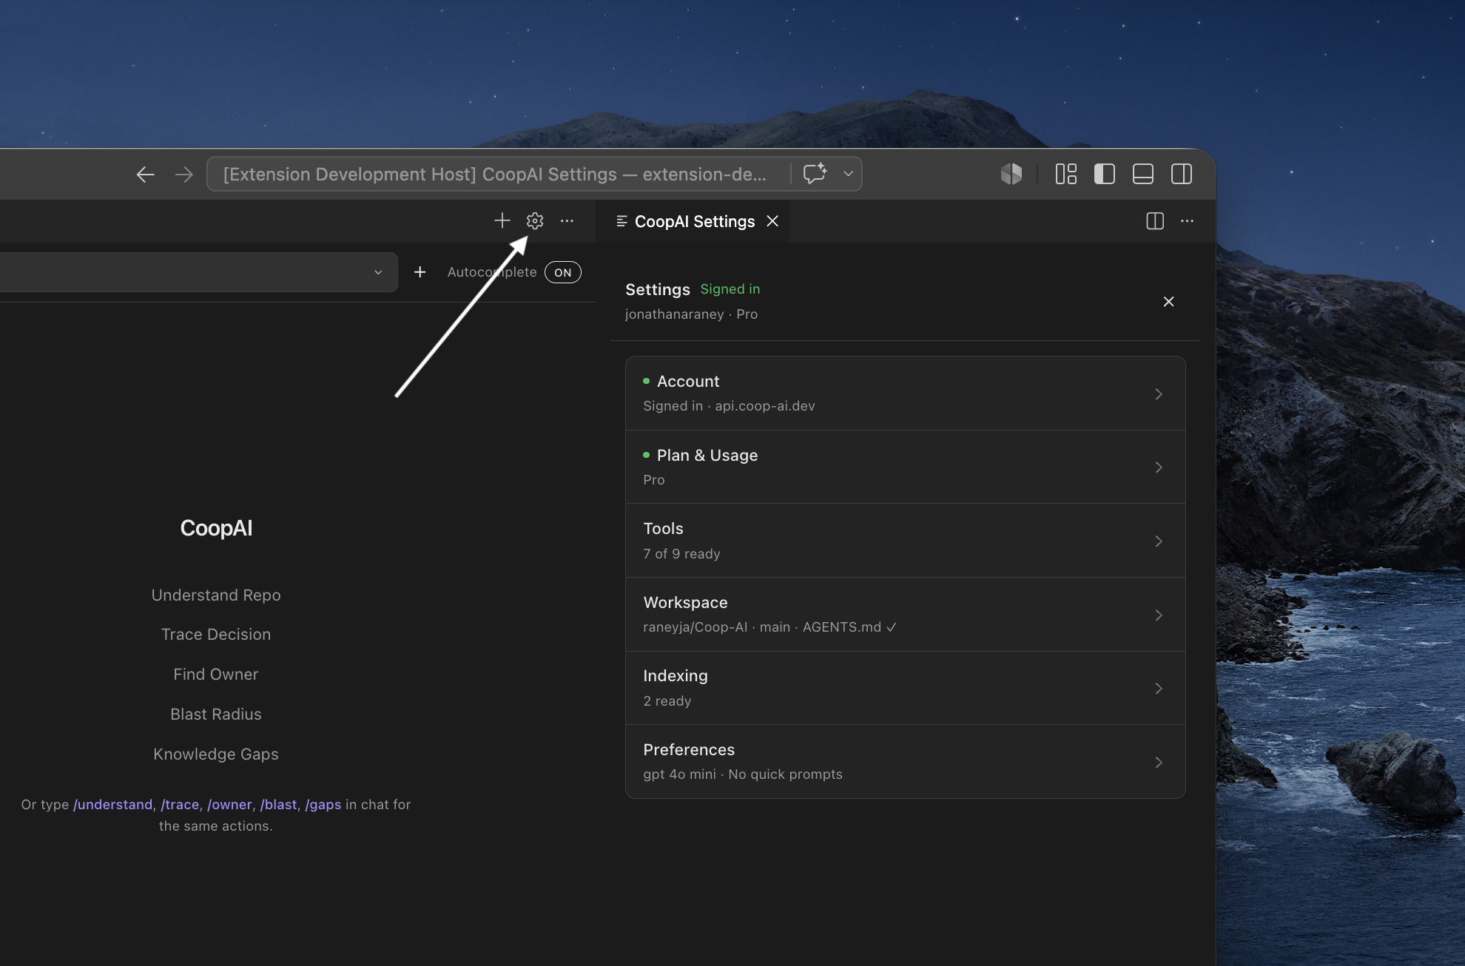Expand the chat icon dropdown arrow
Viewport: 1465px width, 966px height.
[x=848, y=174]
